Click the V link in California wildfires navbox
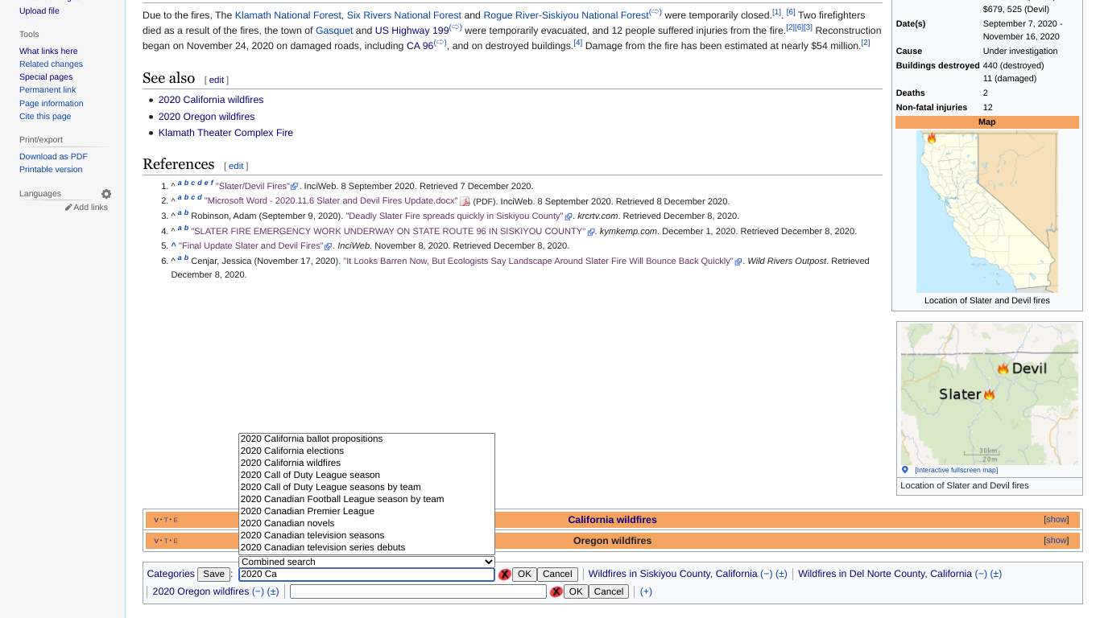The image size is (1100, 618). tap(156, 520)
